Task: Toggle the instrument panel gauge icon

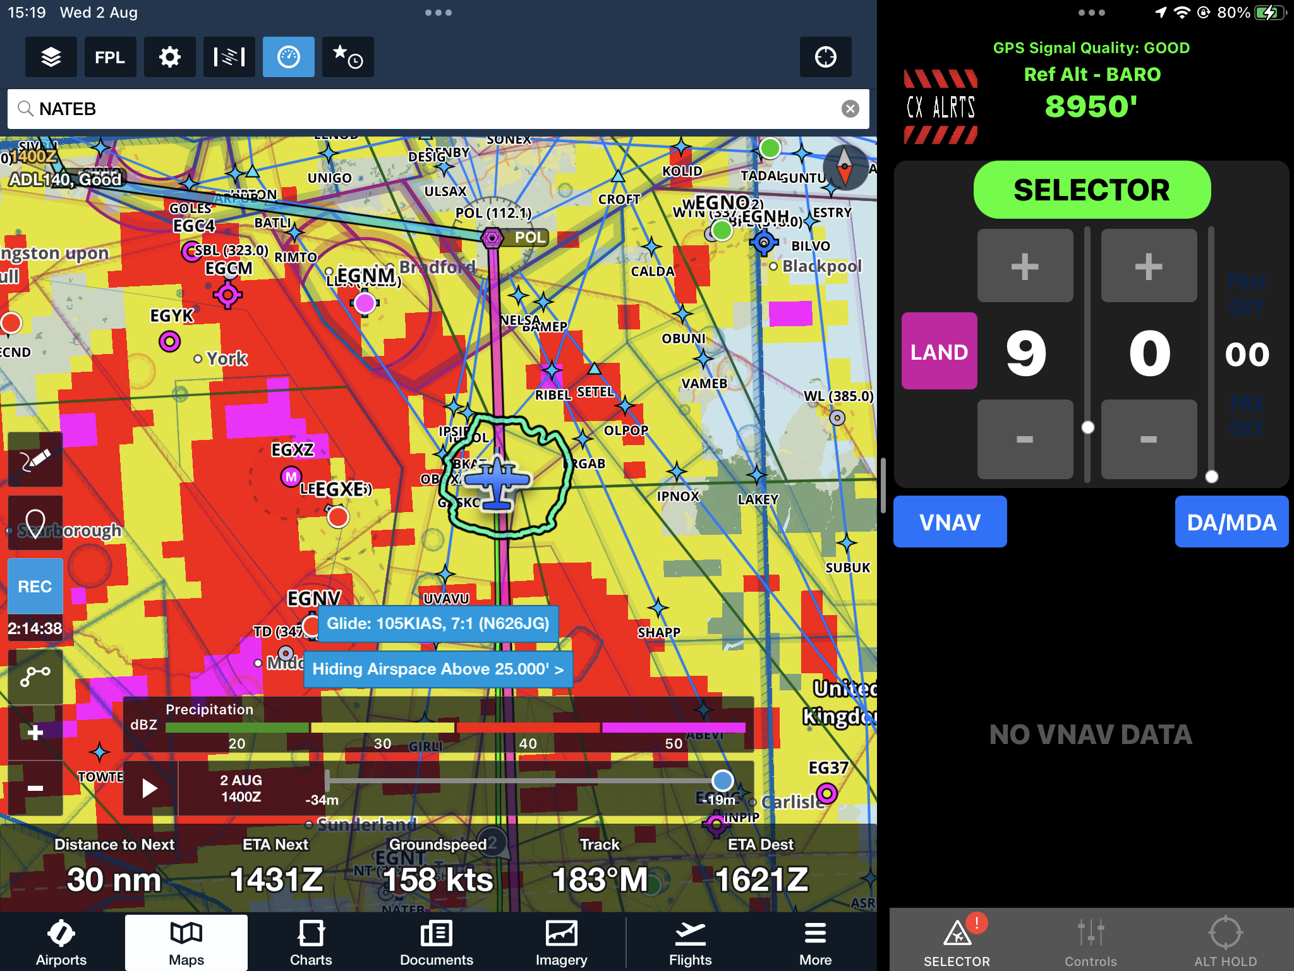Action: click(x=288, y=57)
